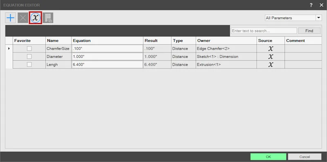This screenshot has width=327, height=162.
Task: Open the grid table toolbar icon
Action: pyautogui.click(x=48, y=18)
